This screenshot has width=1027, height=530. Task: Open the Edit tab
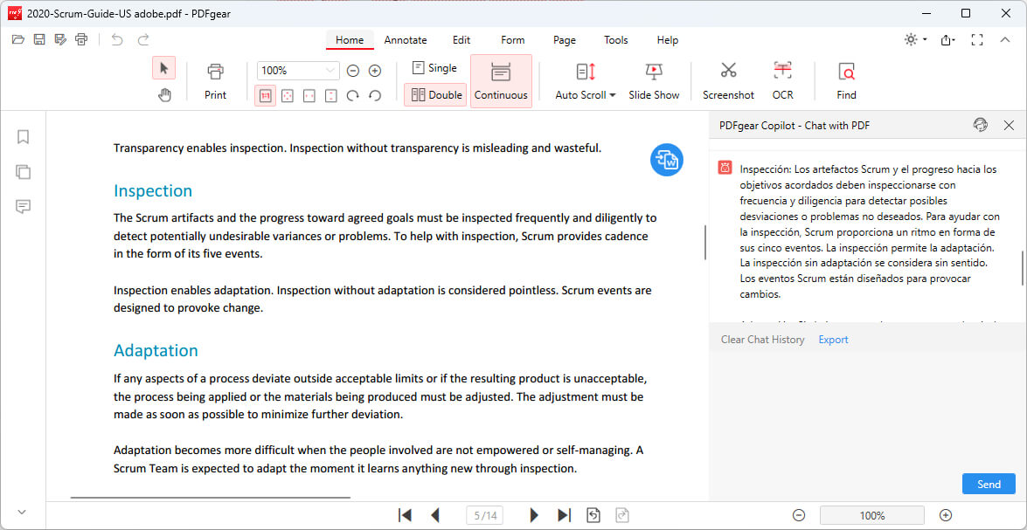pyautogui.click(x=461, y=40)
